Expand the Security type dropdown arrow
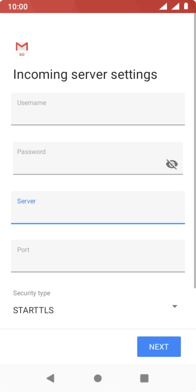The image size is (196, 392). coord(175,306)
